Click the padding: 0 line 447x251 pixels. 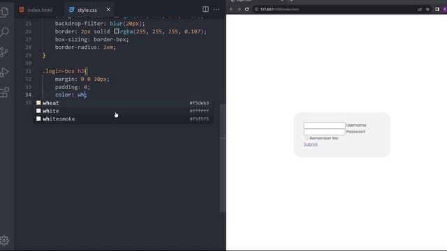pos(73,86)
